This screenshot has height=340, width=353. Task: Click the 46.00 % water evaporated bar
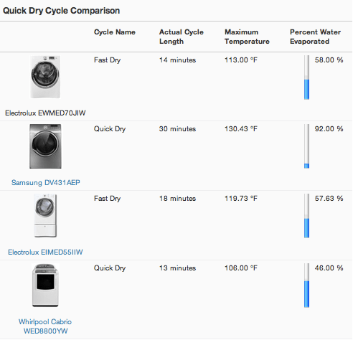click(306, 285)
